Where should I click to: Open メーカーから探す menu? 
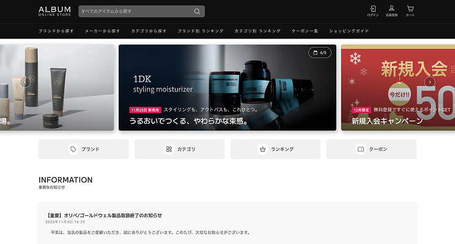[x=102, y=31]
